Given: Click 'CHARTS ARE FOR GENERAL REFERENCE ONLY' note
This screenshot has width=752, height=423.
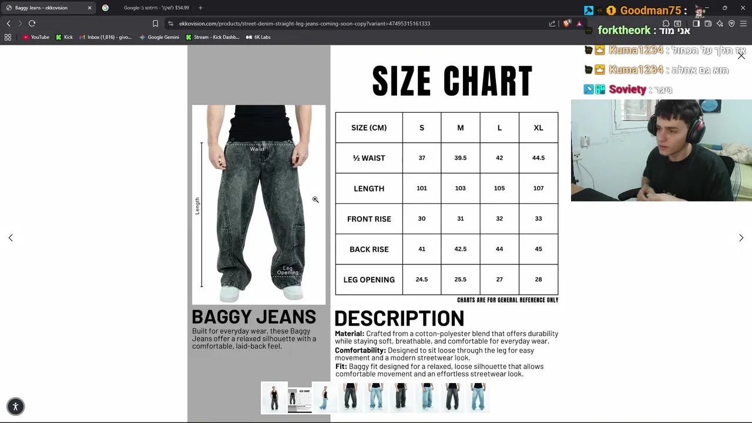Looking at the screenshot, I should pos(508,300).
